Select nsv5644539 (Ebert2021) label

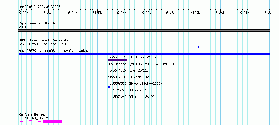pos(128,70)
